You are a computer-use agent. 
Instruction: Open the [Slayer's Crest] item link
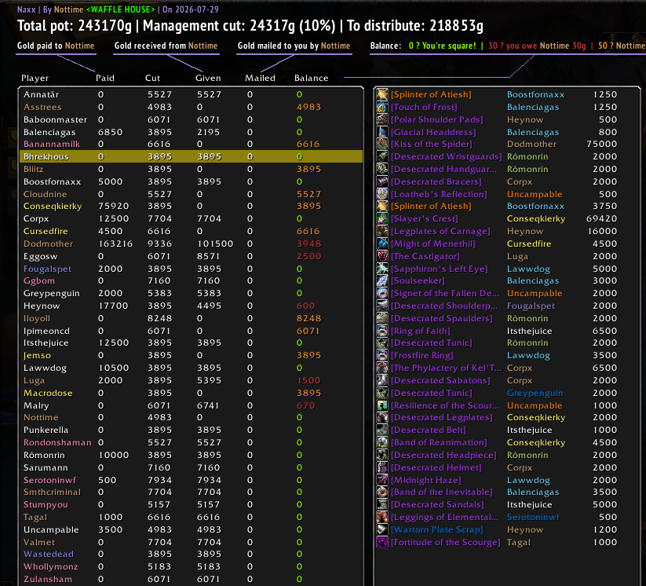coord(425,218)
